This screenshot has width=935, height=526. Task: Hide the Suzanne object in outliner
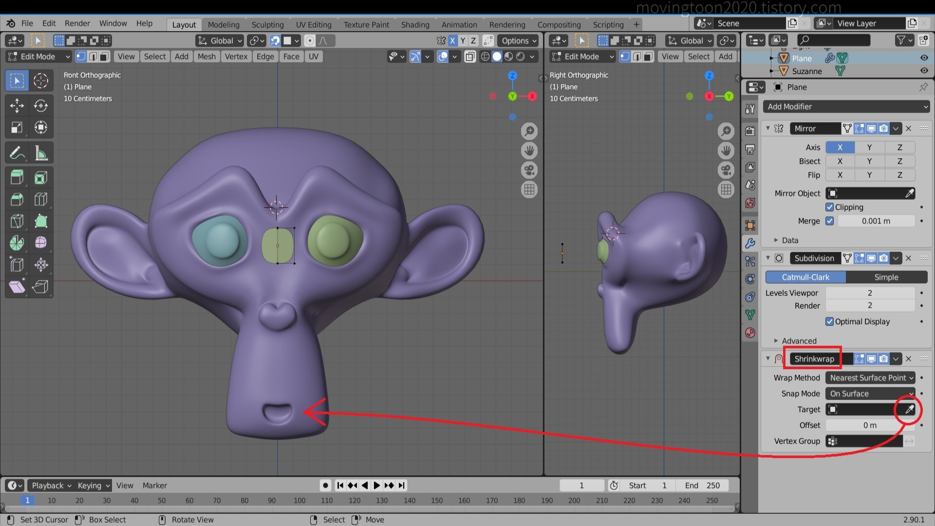point(924,71)
